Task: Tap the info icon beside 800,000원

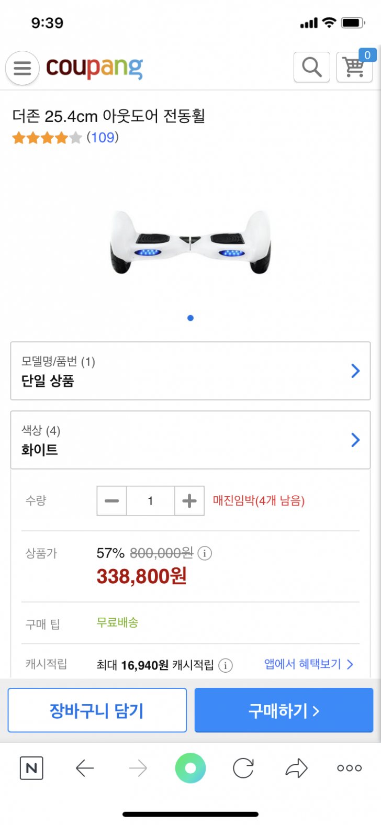Action: tap(205, 553)
